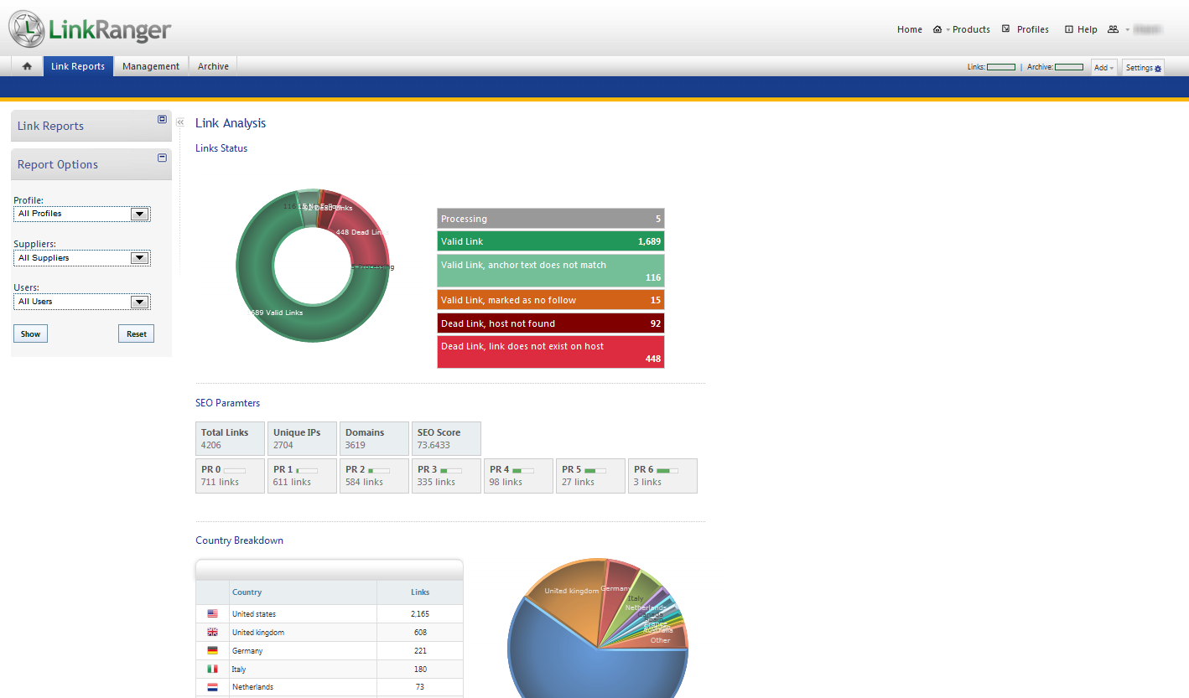Click the Profiles icon in header
Viewport: 1189px width, 698px height.
click(x=1006, y=29)
